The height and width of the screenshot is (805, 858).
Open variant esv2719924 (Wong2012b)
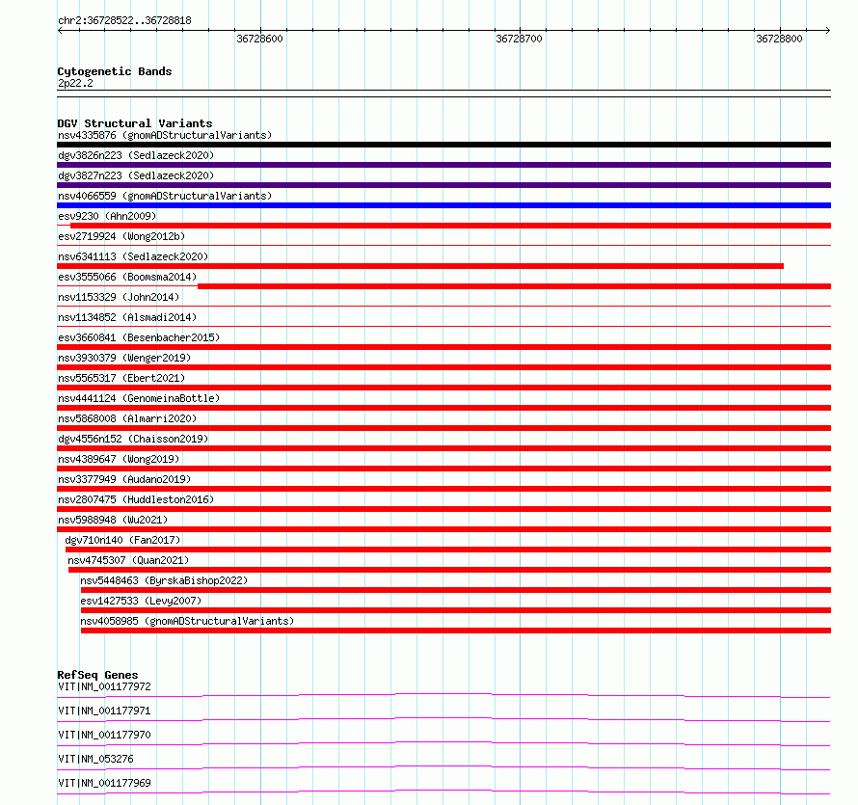tap(121, 236)
